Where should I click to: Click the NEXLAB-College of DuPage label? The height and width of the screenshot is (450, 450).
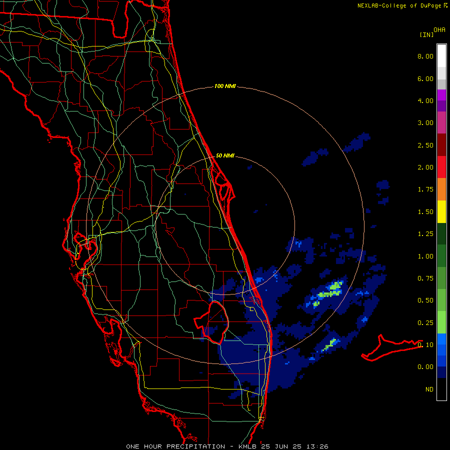pyautogui.click(x=400, y=5)
